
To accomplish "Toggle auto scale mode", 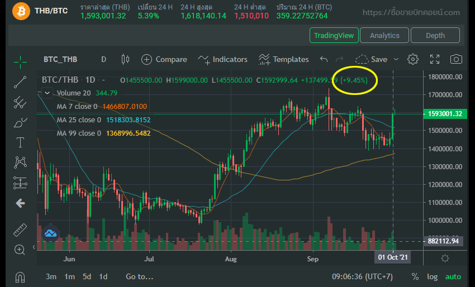I will 453,277.
